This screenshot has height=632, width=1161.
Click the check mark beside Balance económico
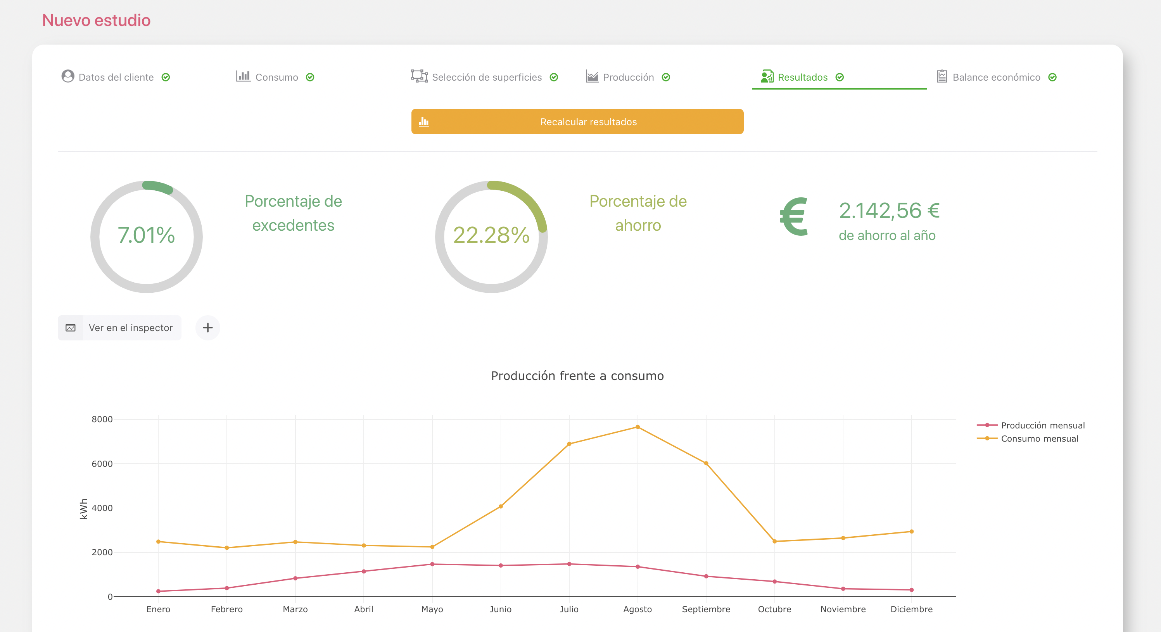pyautogui.click(x=1052, y=78)
